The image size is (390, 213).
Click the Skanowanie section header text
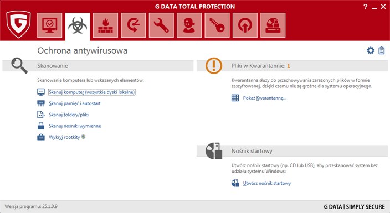53,66
